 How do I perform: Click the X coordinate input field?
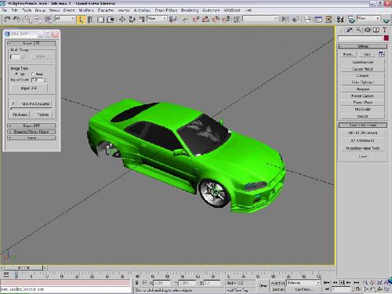coord(162,283)
